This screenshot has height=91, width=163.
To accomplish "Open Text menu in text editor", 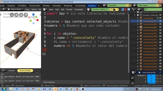I will point(57,10).
